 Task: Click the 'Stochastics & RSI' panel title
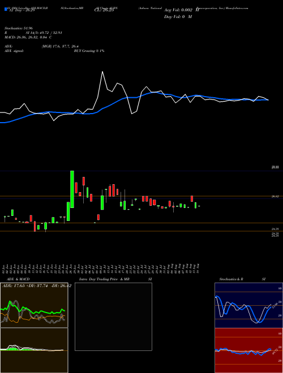coord(242,279)
